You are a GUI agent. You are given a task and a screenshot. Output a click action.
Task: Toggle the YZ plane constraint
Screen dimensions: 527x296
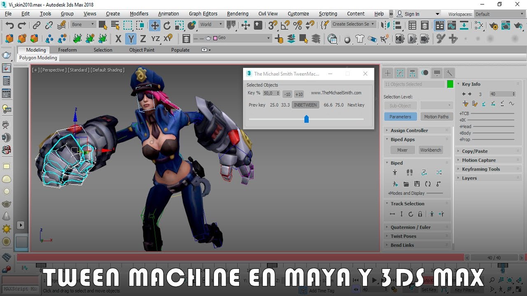tap(155, 39)
